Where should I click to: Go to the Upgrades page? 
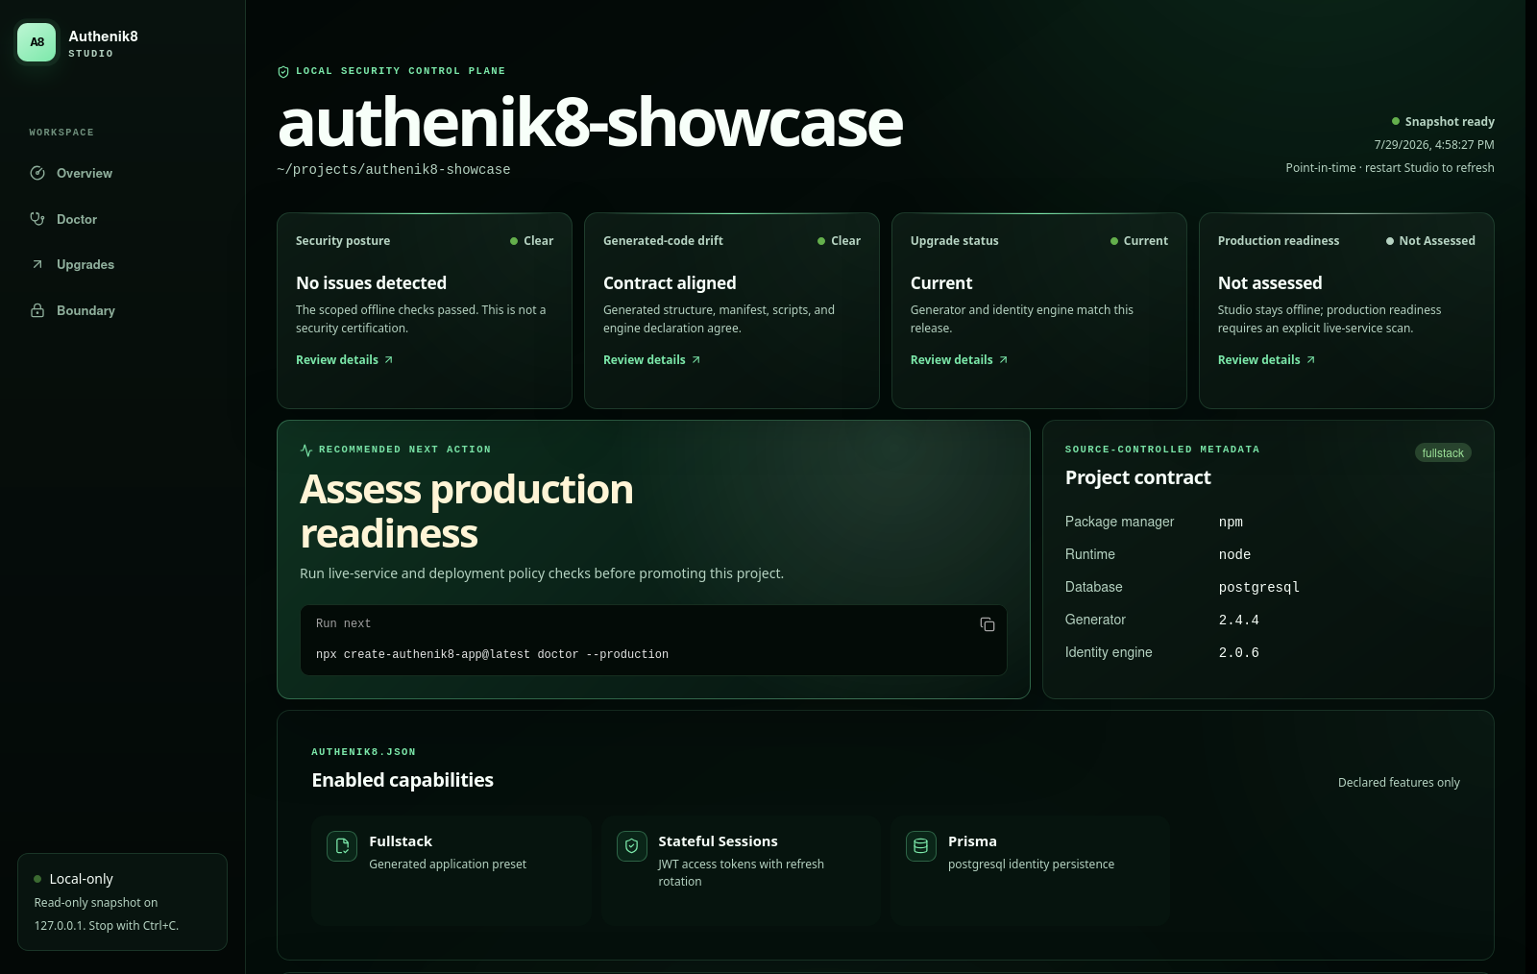[123, 264]
